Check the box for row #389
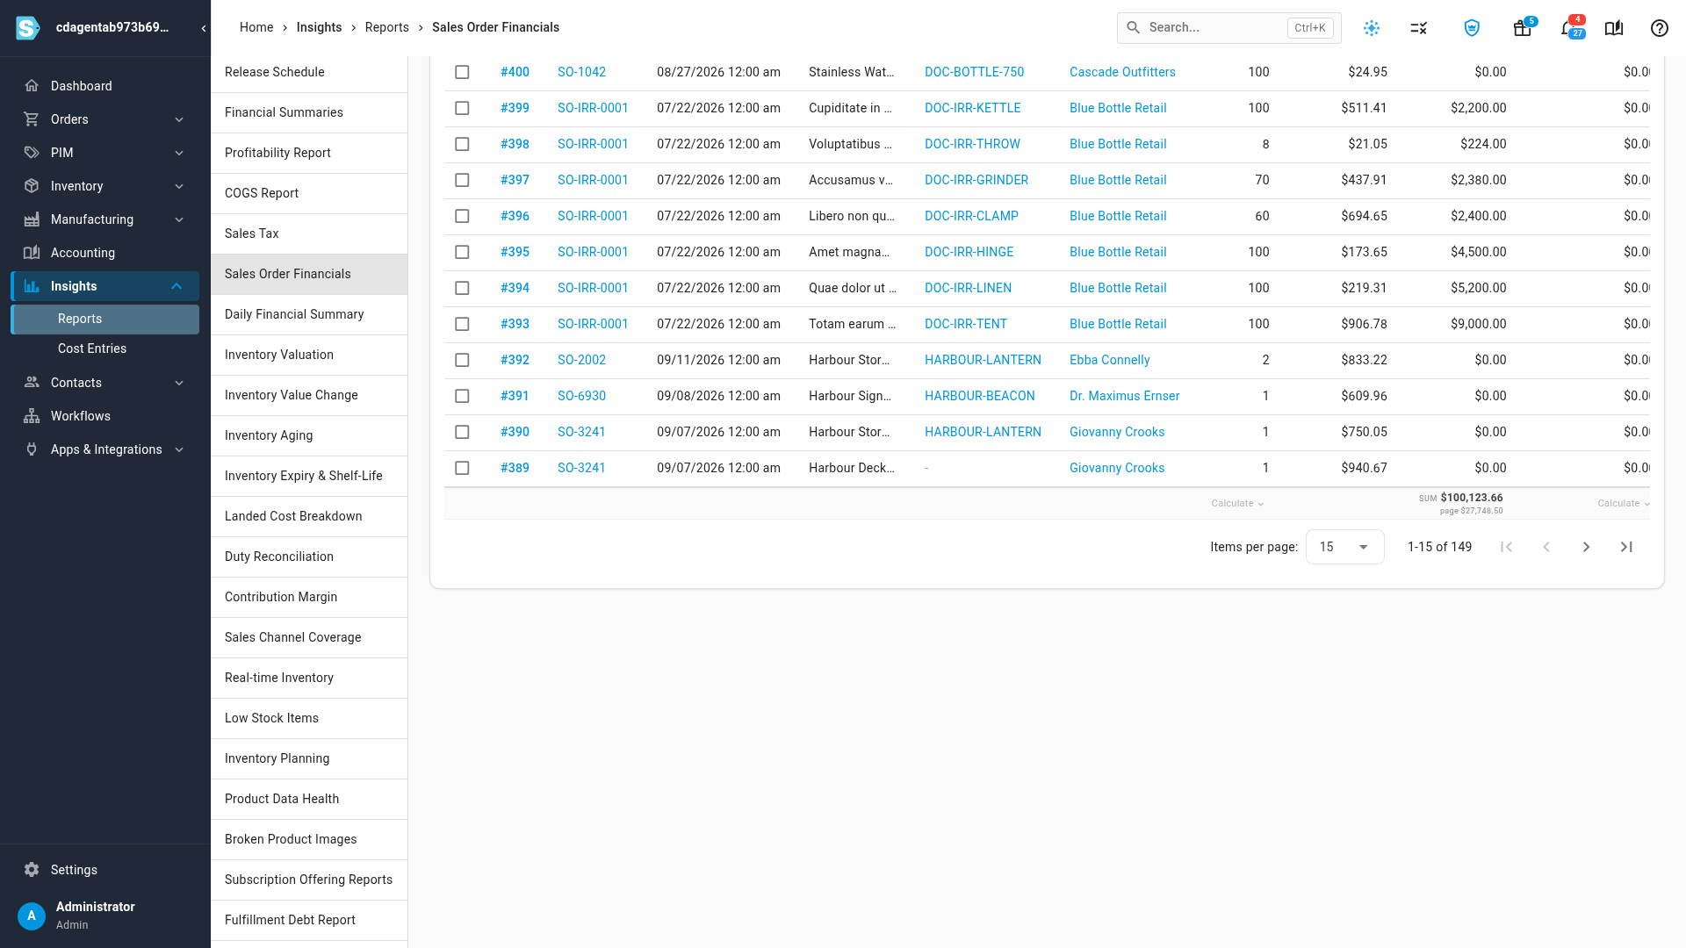The height and width of the screenshot is (948, 1686). click(462, 468)
